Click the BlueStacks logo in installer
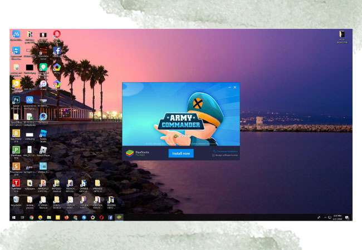This screenshot has height=250, width=362. pos(130,153)
